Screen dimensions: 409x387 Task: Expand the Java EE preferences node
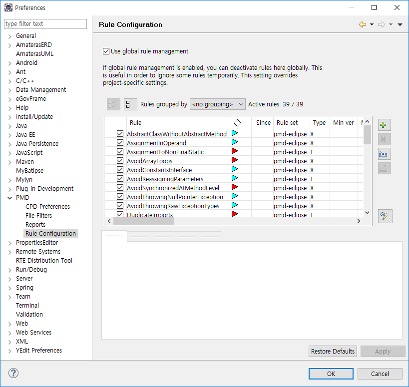pyautogui.click(x=10, y=135)
